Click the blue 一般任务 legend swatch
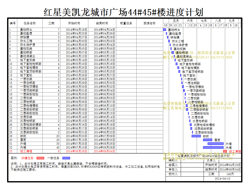Image resolution: width=249 pixels, height=189 pixels. coord(66,158)
